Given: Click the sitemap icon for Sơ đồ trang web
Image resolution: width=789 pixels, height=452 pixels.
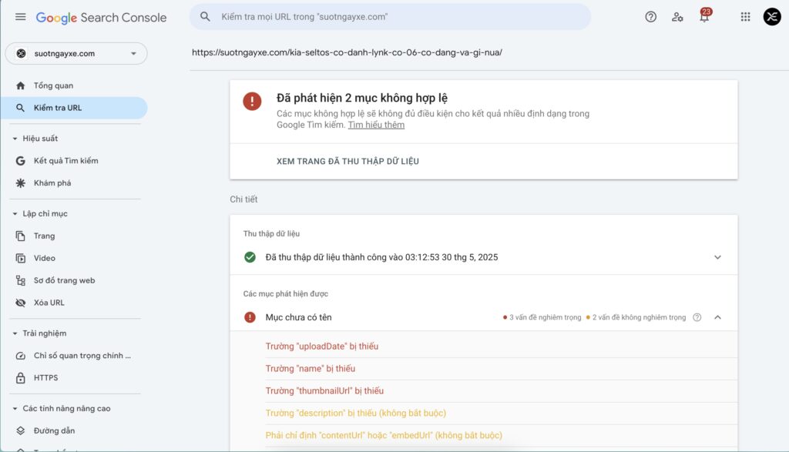Looking at the screenshot, I should (20, 280).
